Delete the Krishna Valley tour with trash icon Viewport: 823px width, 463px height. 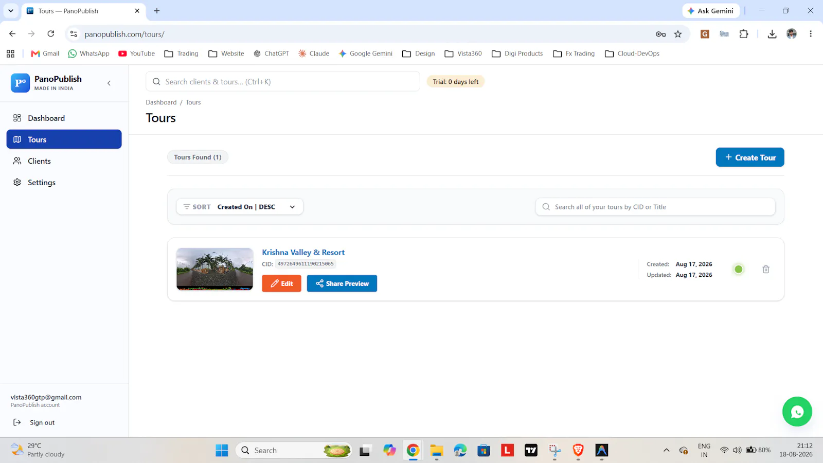pos(766,269)
